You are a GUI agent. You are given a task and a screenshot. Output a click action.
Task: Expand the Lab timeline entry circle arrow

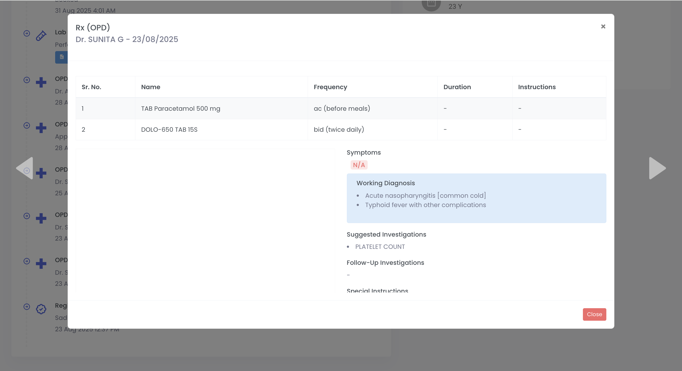click(27, 33)
